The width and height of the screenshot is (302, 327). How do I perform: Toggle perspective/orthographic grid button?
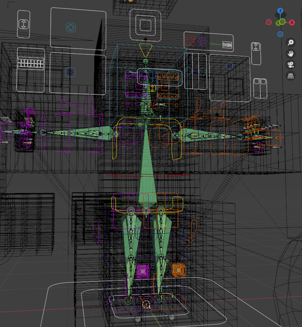click(x=291, y=76)
